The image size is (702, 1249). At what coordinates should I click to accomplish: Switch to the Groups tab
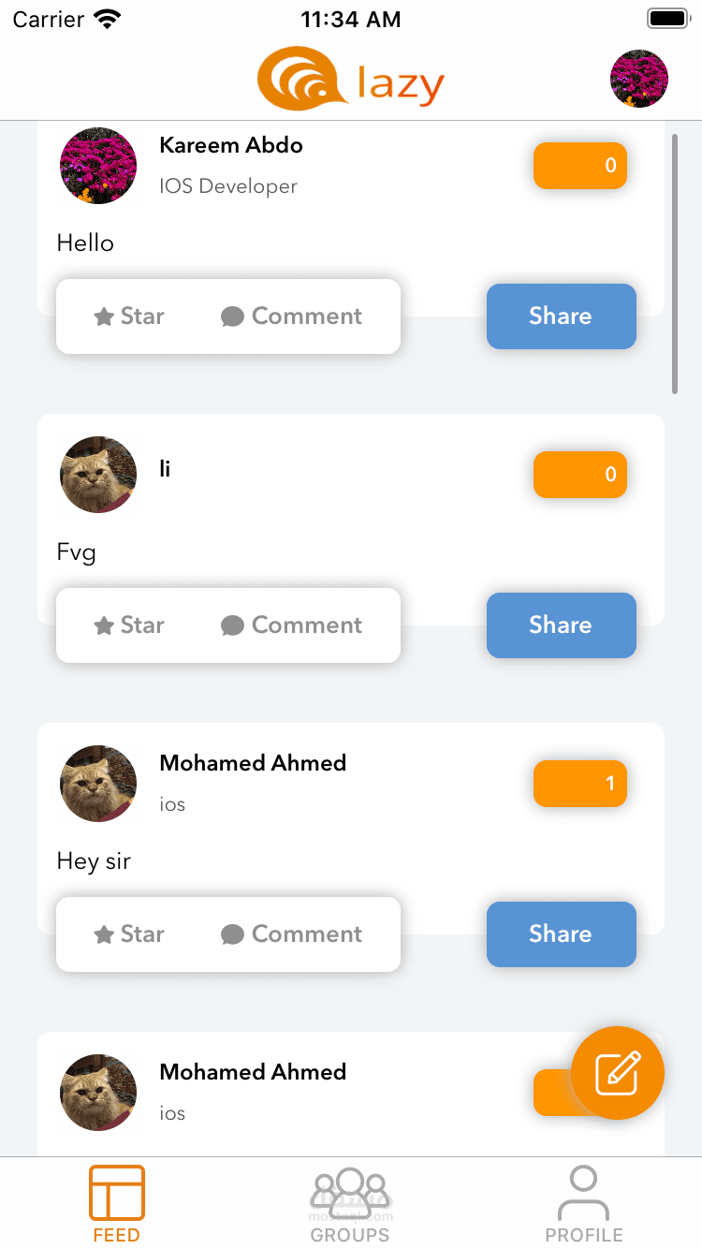(x=350, y=1203)
